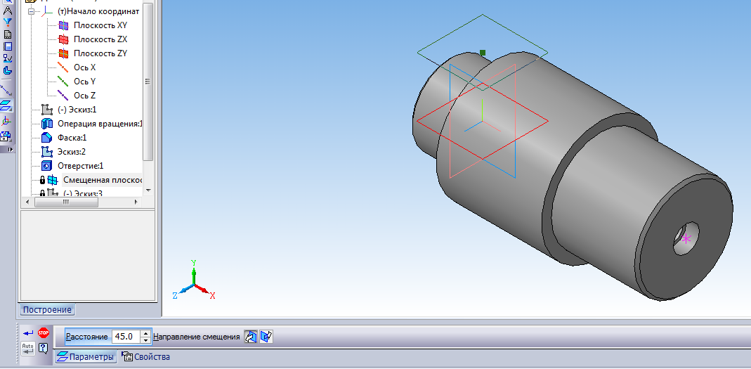Click the Расстояние value field

[x=124, y=337]
